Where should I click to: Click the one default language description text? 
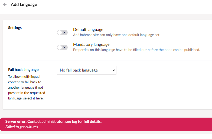tap(116, 35)
